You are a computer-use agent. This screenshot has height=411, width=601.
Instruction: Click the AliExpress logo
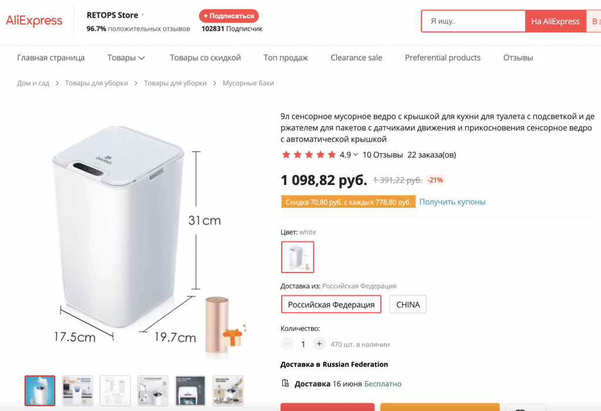34,21
